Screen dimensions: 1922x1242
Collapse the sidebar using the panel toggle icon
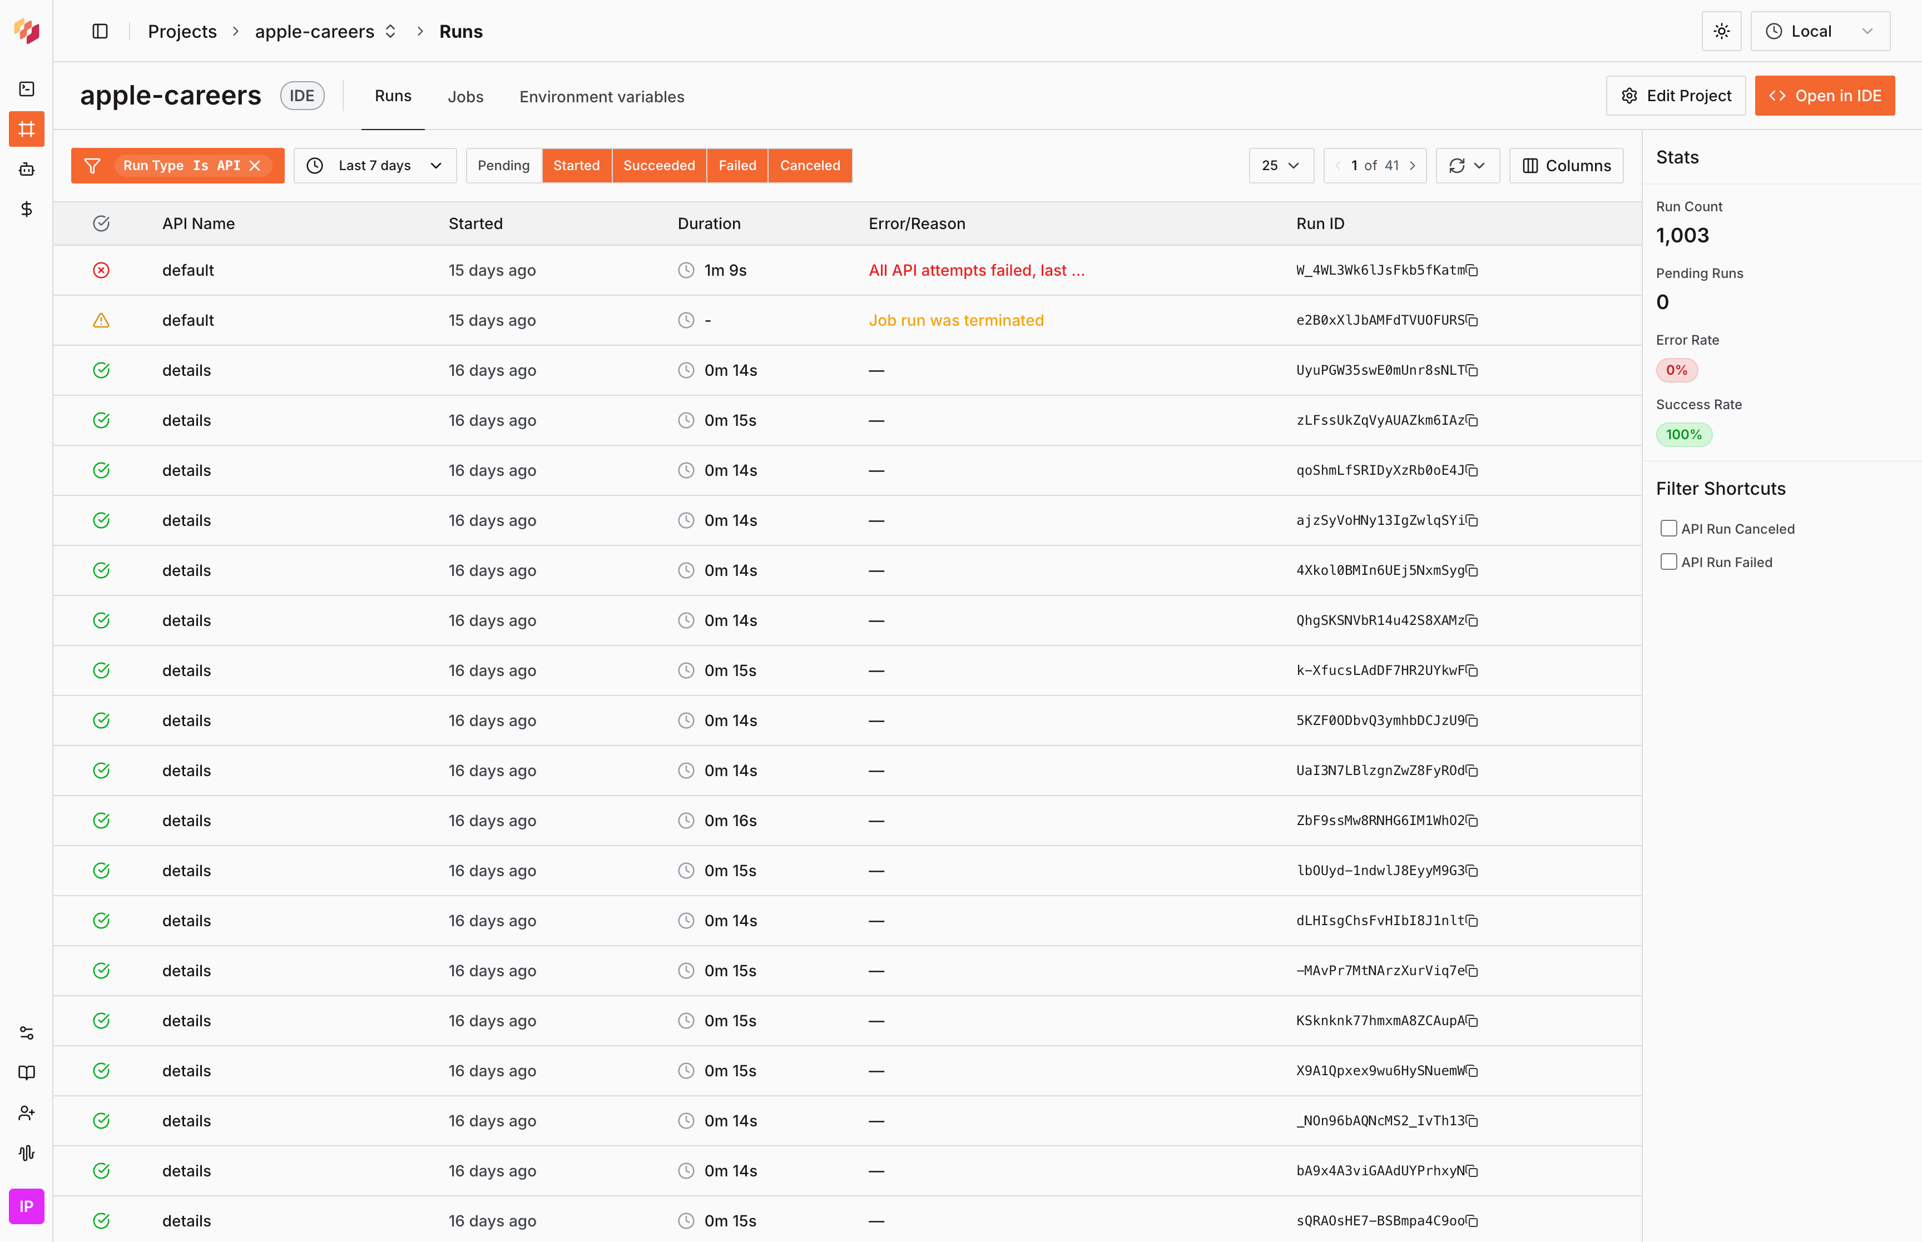(101, 31)
